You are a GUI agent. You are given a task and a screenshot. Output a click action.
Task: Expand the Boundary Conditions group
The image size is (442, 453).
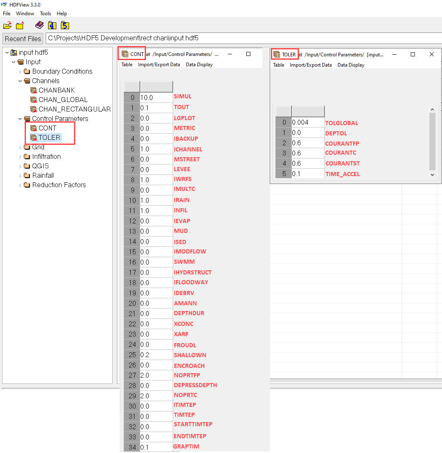pyautogui.click(x=20, y=72)
